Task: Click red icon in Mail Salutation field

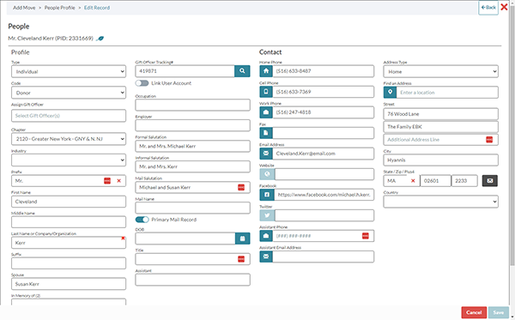Action: (x=241, y=187)
